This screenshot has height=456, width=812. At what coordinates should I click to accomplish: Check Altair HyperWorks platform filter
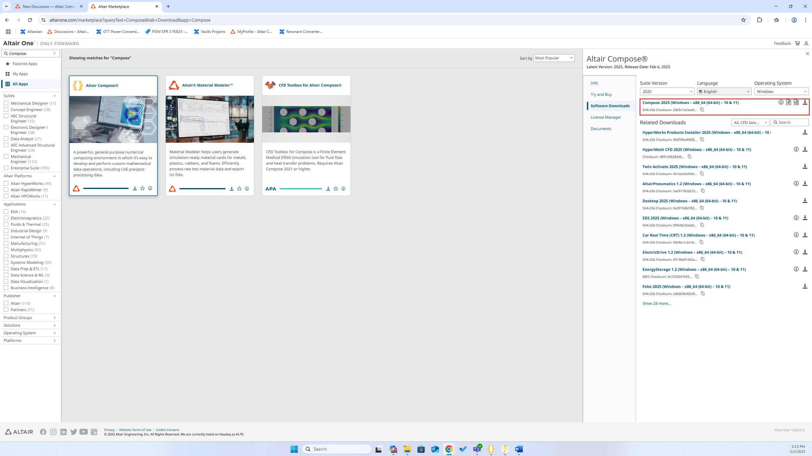point(6,183)
